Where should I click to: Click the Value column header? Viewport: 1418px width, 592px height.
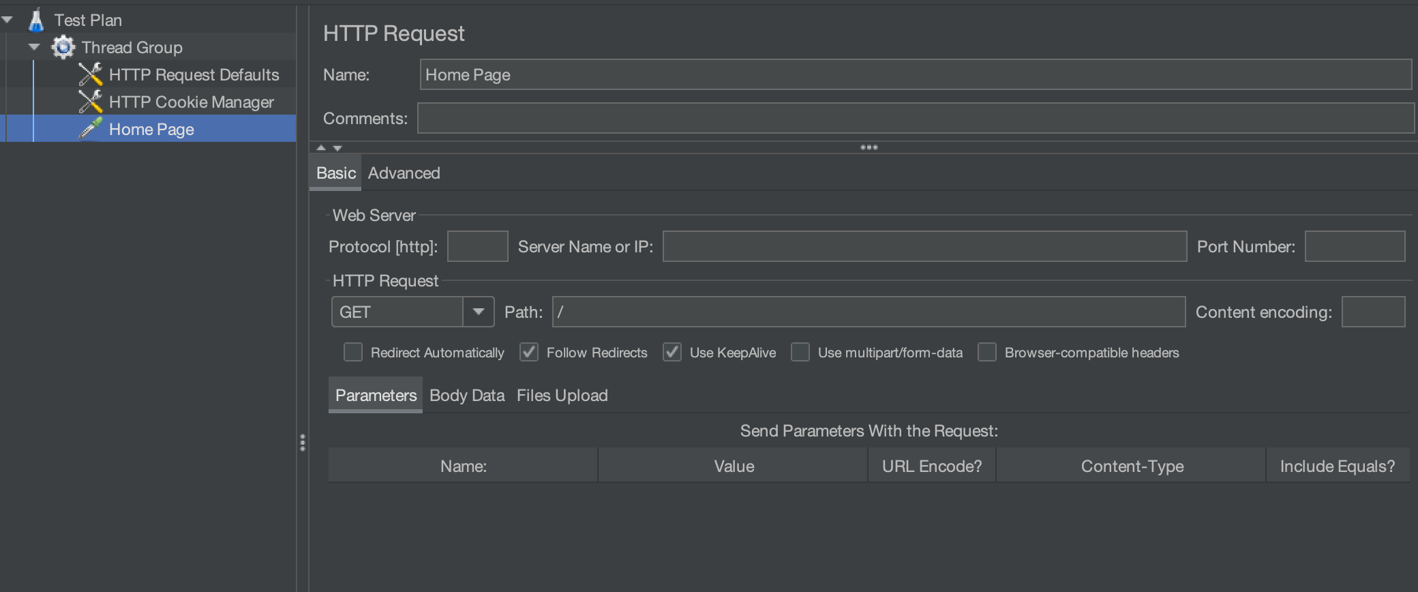click(x=734, y=467)
